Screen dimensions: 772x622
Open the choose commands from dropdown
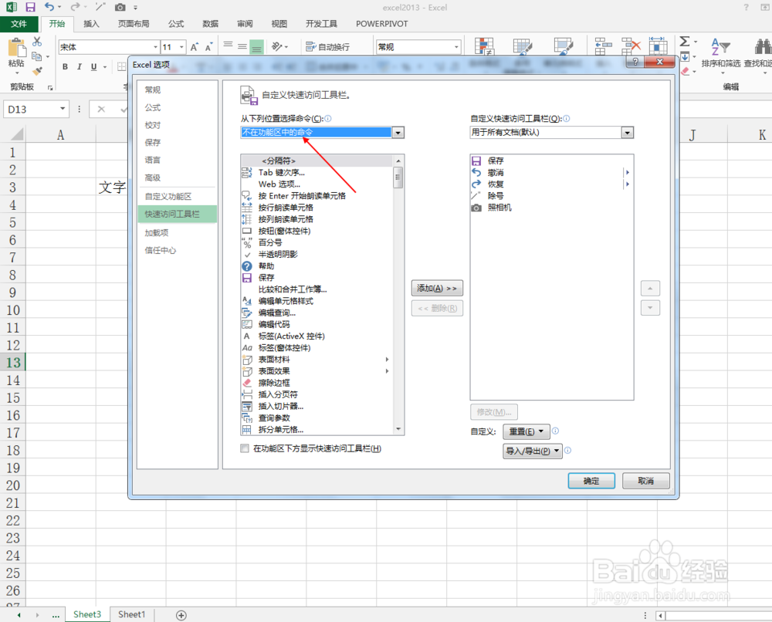[398, 133]
